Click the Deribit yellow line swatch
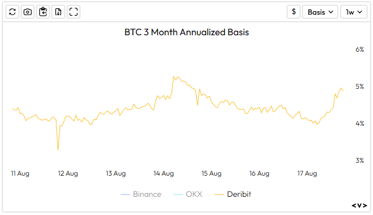This screenshot has height=215, width=373. pyautogui.click(x=219, y=194)
